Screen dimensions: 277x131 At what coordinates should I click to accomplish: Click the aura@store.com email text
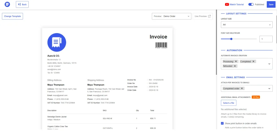[54, 69]
